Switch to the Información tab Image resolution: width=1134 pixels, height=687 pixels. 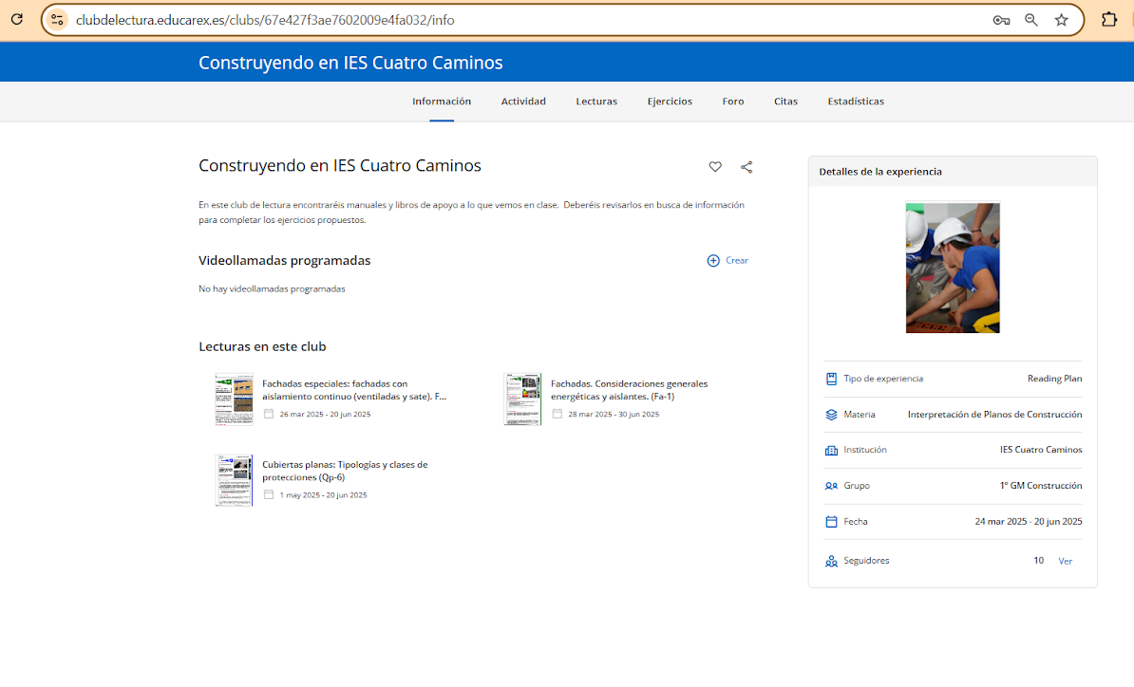tap(442, 102)
